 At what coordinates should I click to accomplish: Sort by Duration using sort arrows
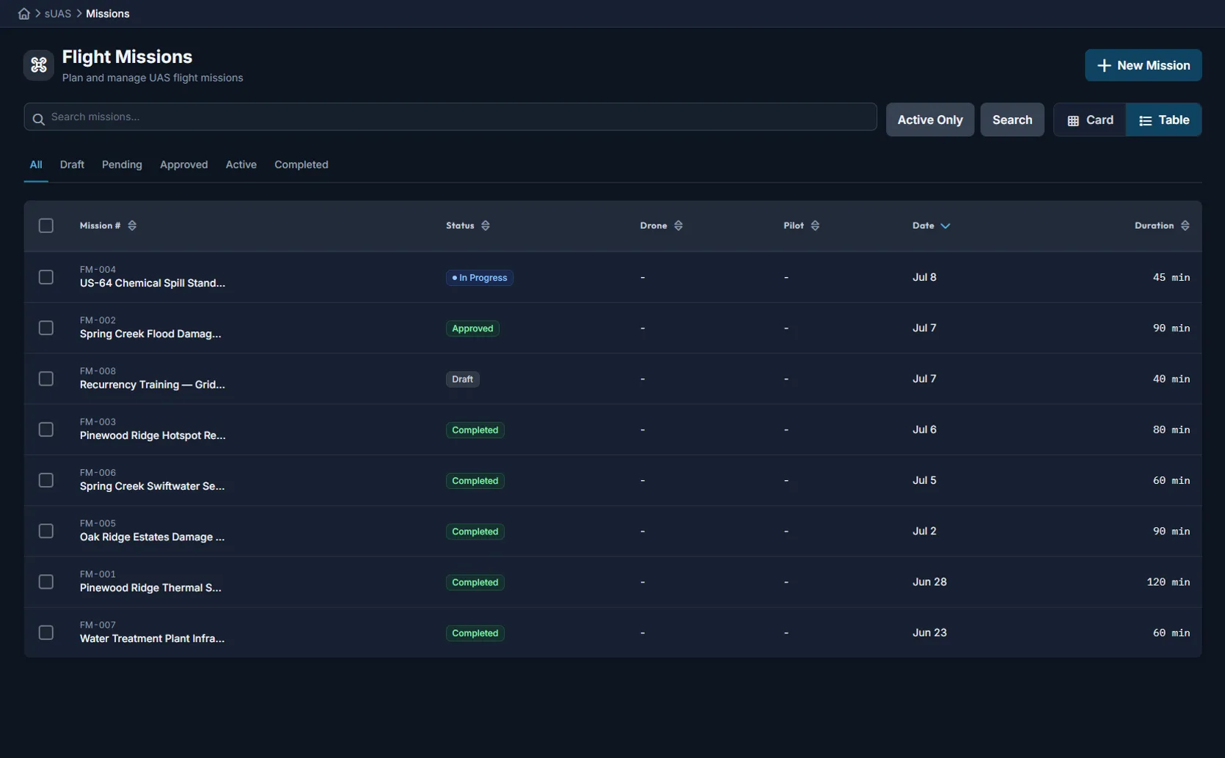[1185, 226]
